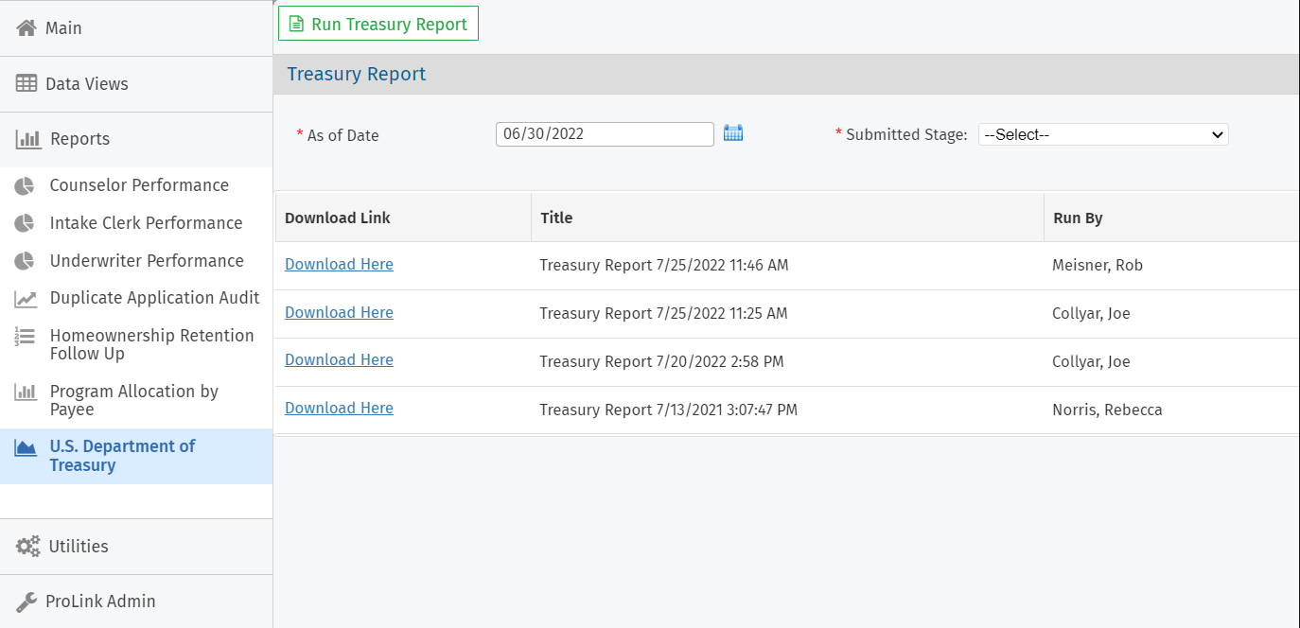Click the ProLink Admin wrench icon
Screen dimensions: 1300x628
[27, 601]
